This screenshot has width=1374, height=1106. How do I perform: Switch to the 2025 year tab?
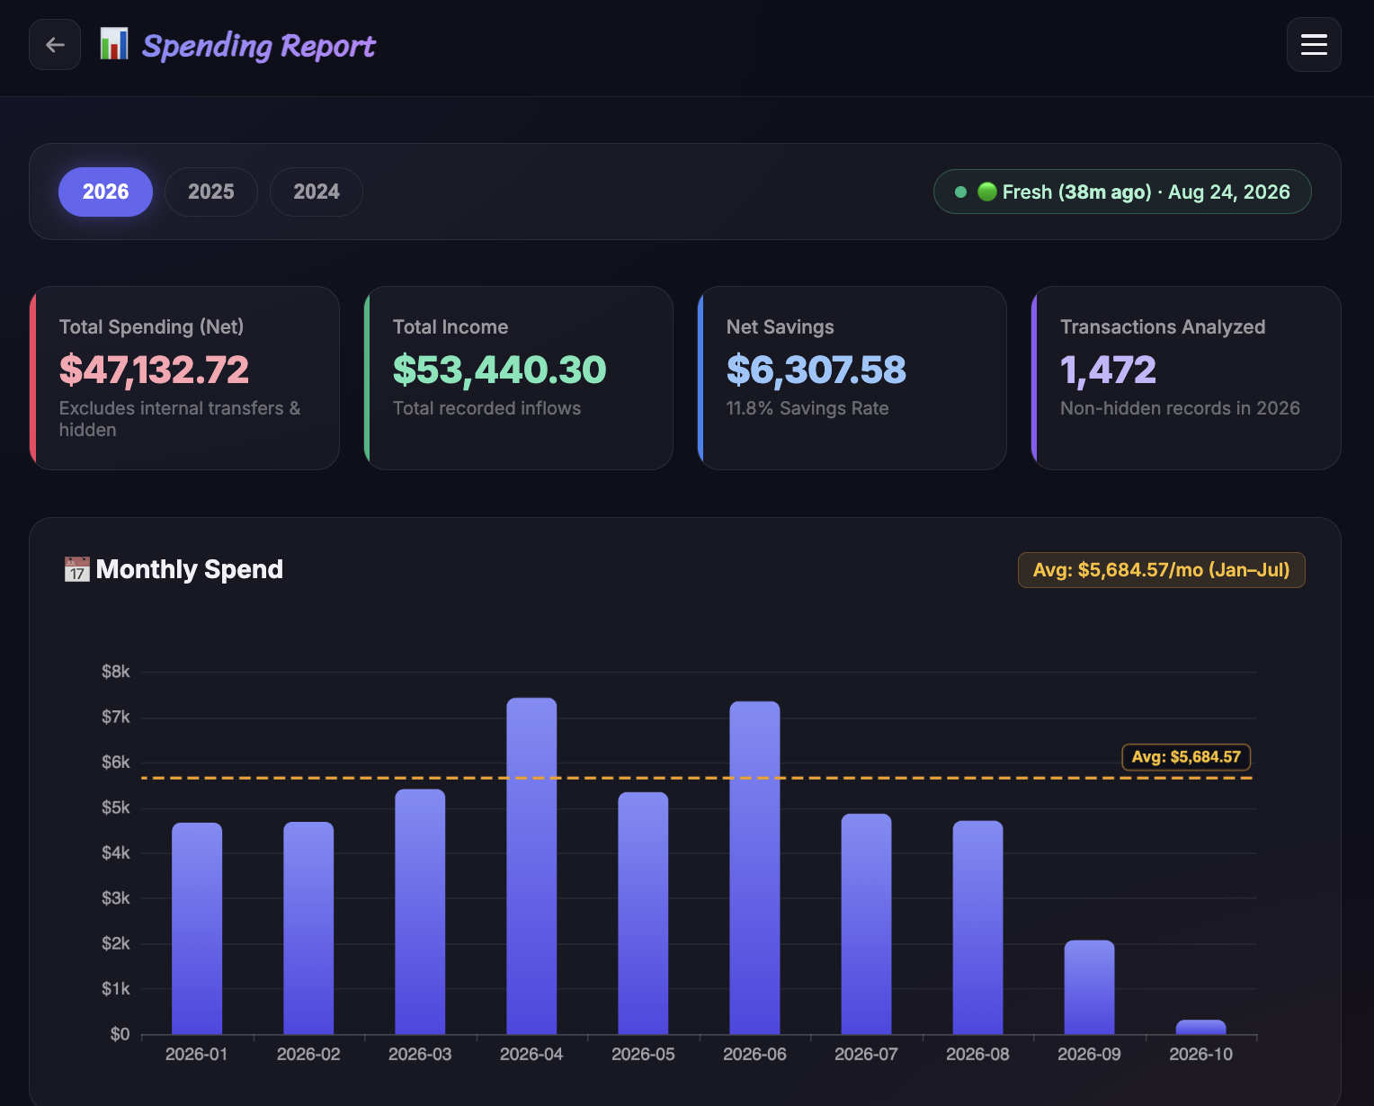211,192
